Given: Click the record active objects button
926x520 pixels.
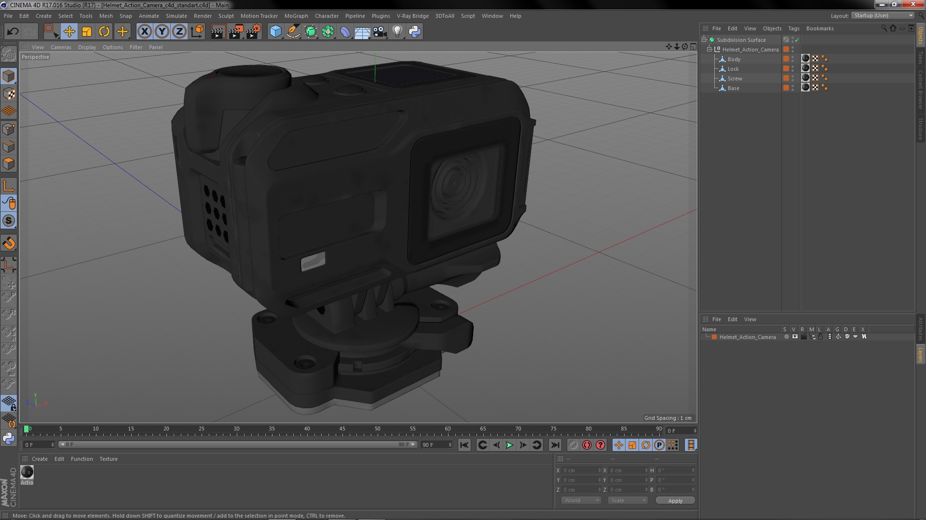Looking at the screenshot, I should pyautogui.click(x=573, y=445).
